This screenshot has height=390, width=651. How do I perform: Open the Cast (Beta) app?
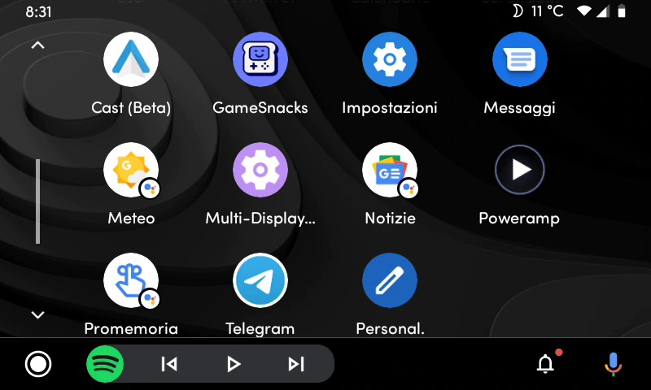(x=131, y=59)
